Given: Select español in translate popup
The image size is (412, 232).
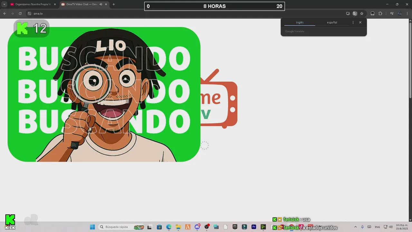Looking at the screenshot, I should pyautogui.click(x=332, y=23).
